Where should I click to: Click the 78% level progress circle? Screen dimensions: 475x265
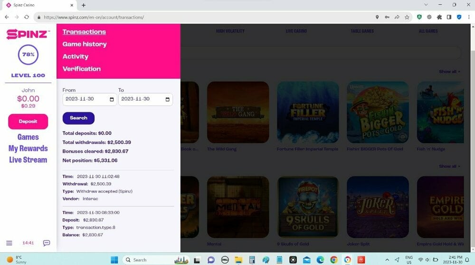coord(28,55)
